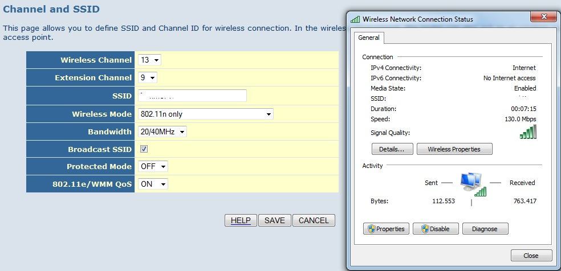Image resolution: width=561 pixels, height=271 pixels.
Task: Open adapter Properties with shield icon
Action: point(386,229)
